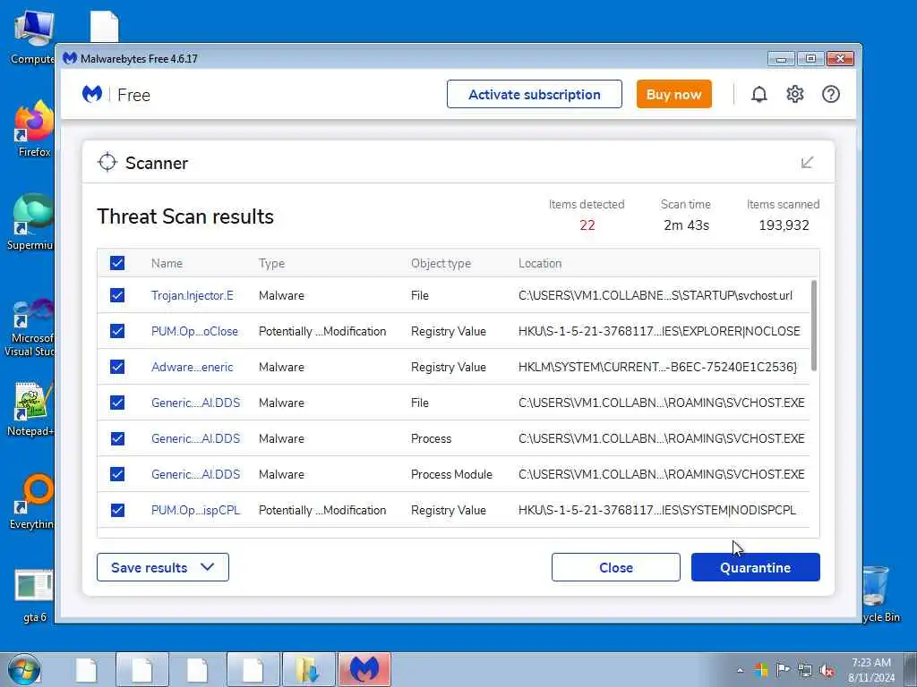Uncheck the PUM.Op...oClose row checkbox
The image size is (917, 687).
pos(117,331)
